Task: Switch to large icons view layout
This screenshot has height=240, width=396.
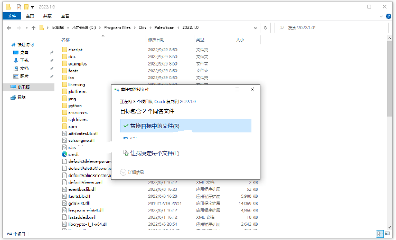Action: tap(387, 234)
